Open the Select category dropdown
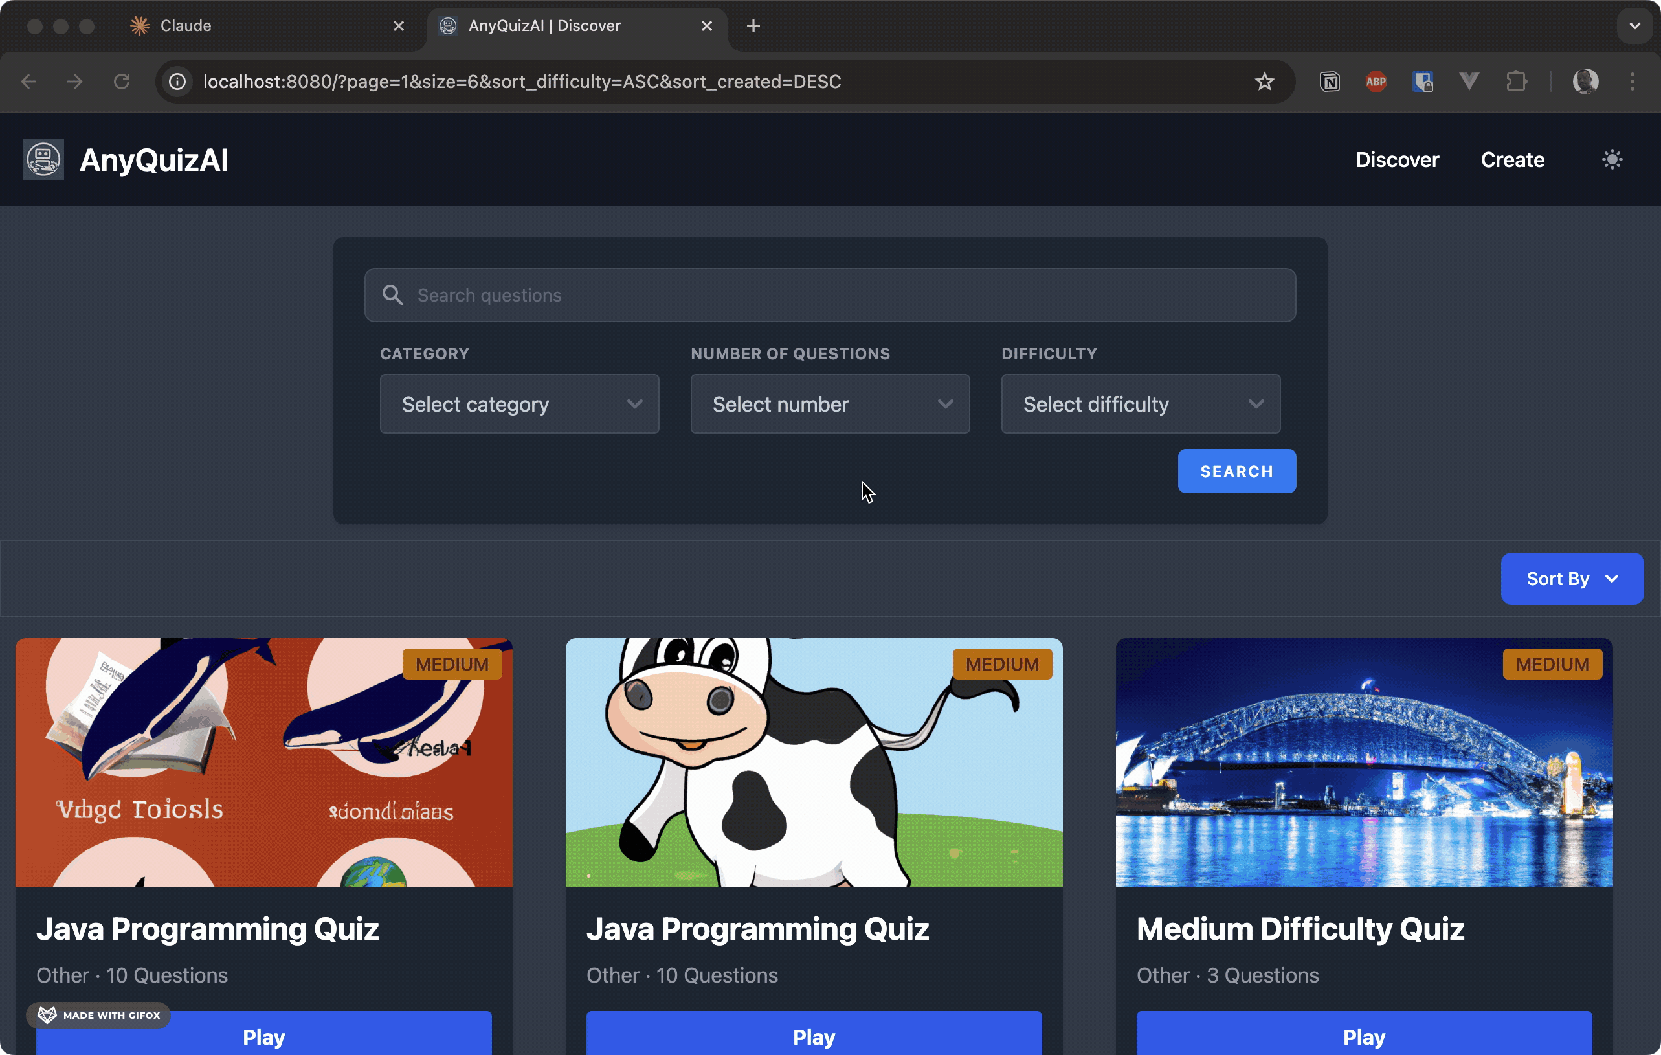The image size is (1661, 1055). tap(519, 404)
